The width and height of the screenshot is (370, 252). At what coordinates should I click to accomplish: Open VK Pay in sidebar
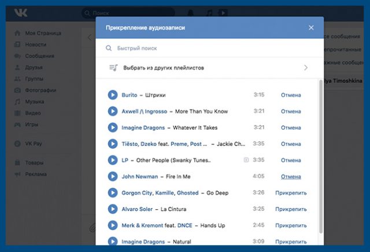[28, 144]
